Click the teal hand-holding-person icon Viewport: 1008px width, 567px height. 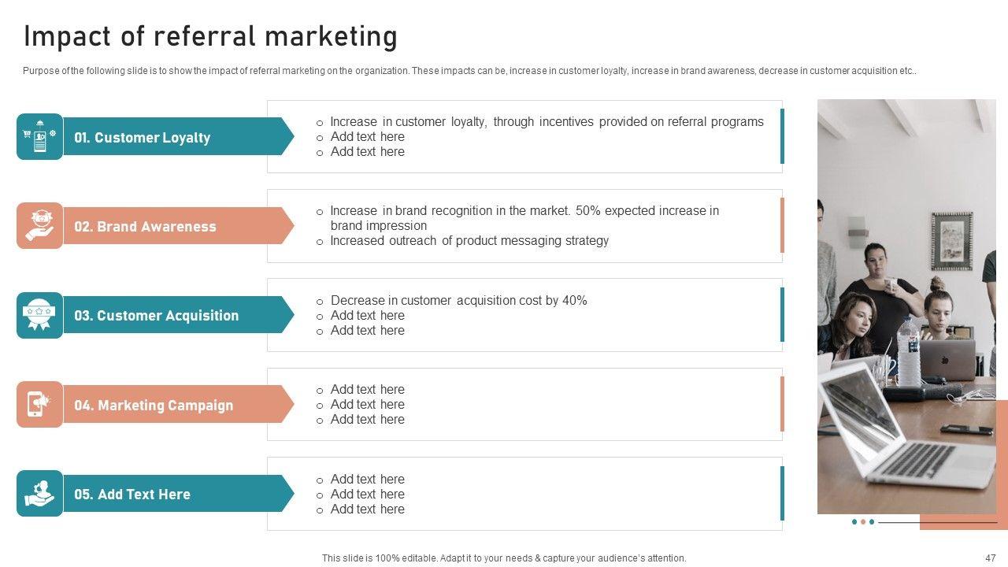39,494
